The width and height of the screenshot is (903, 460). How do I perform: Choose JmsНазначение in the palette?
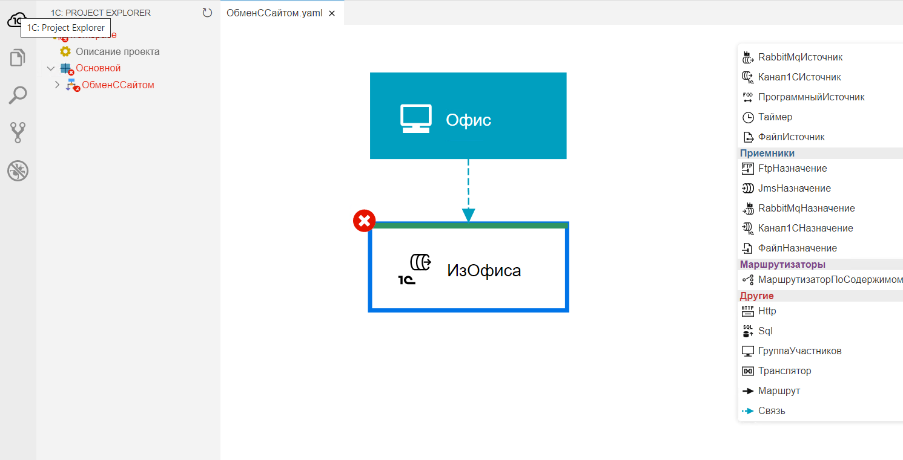tap(786, 189)
